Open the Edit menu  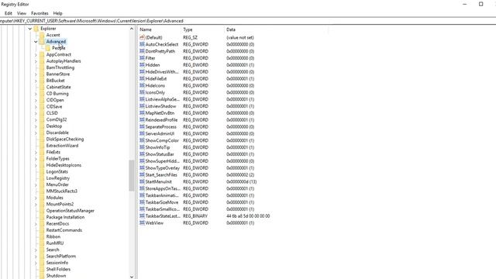[x=9, y=13]
